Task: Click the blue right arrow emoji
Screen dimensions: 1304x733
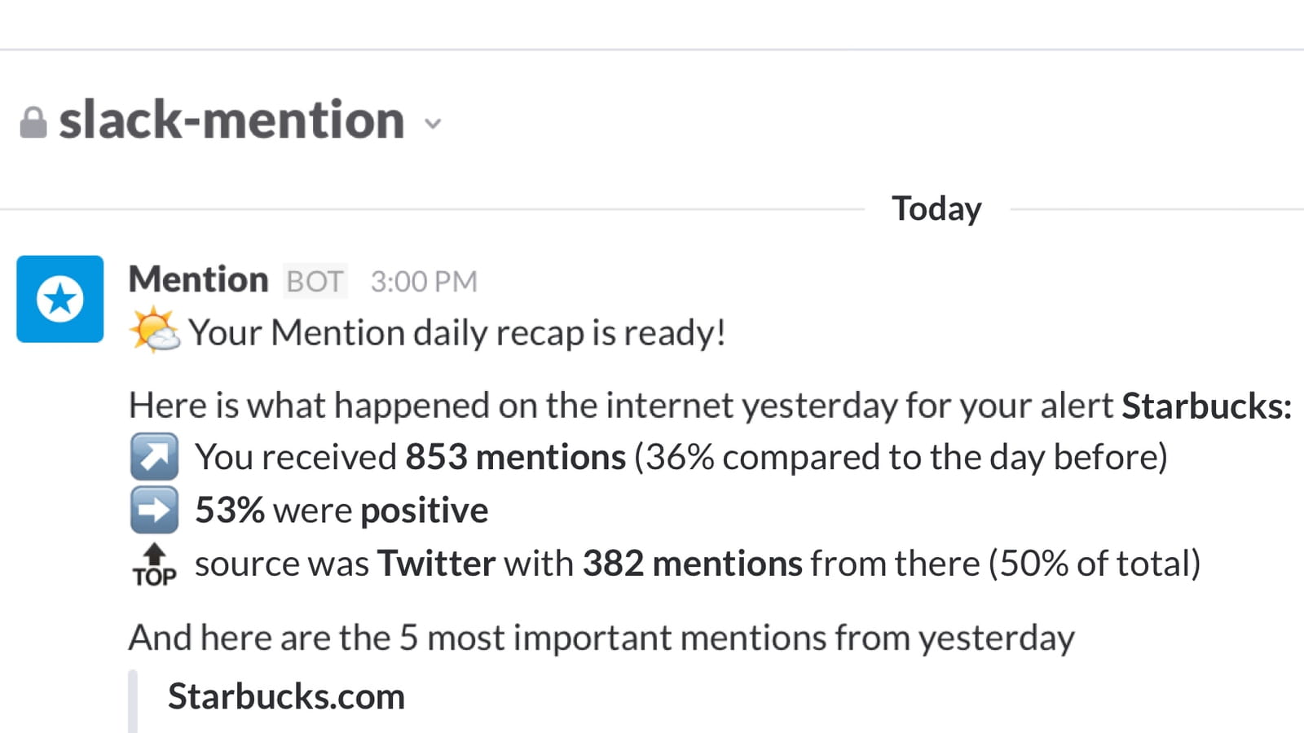Action: pyautogui.click(x=154, y=510)
